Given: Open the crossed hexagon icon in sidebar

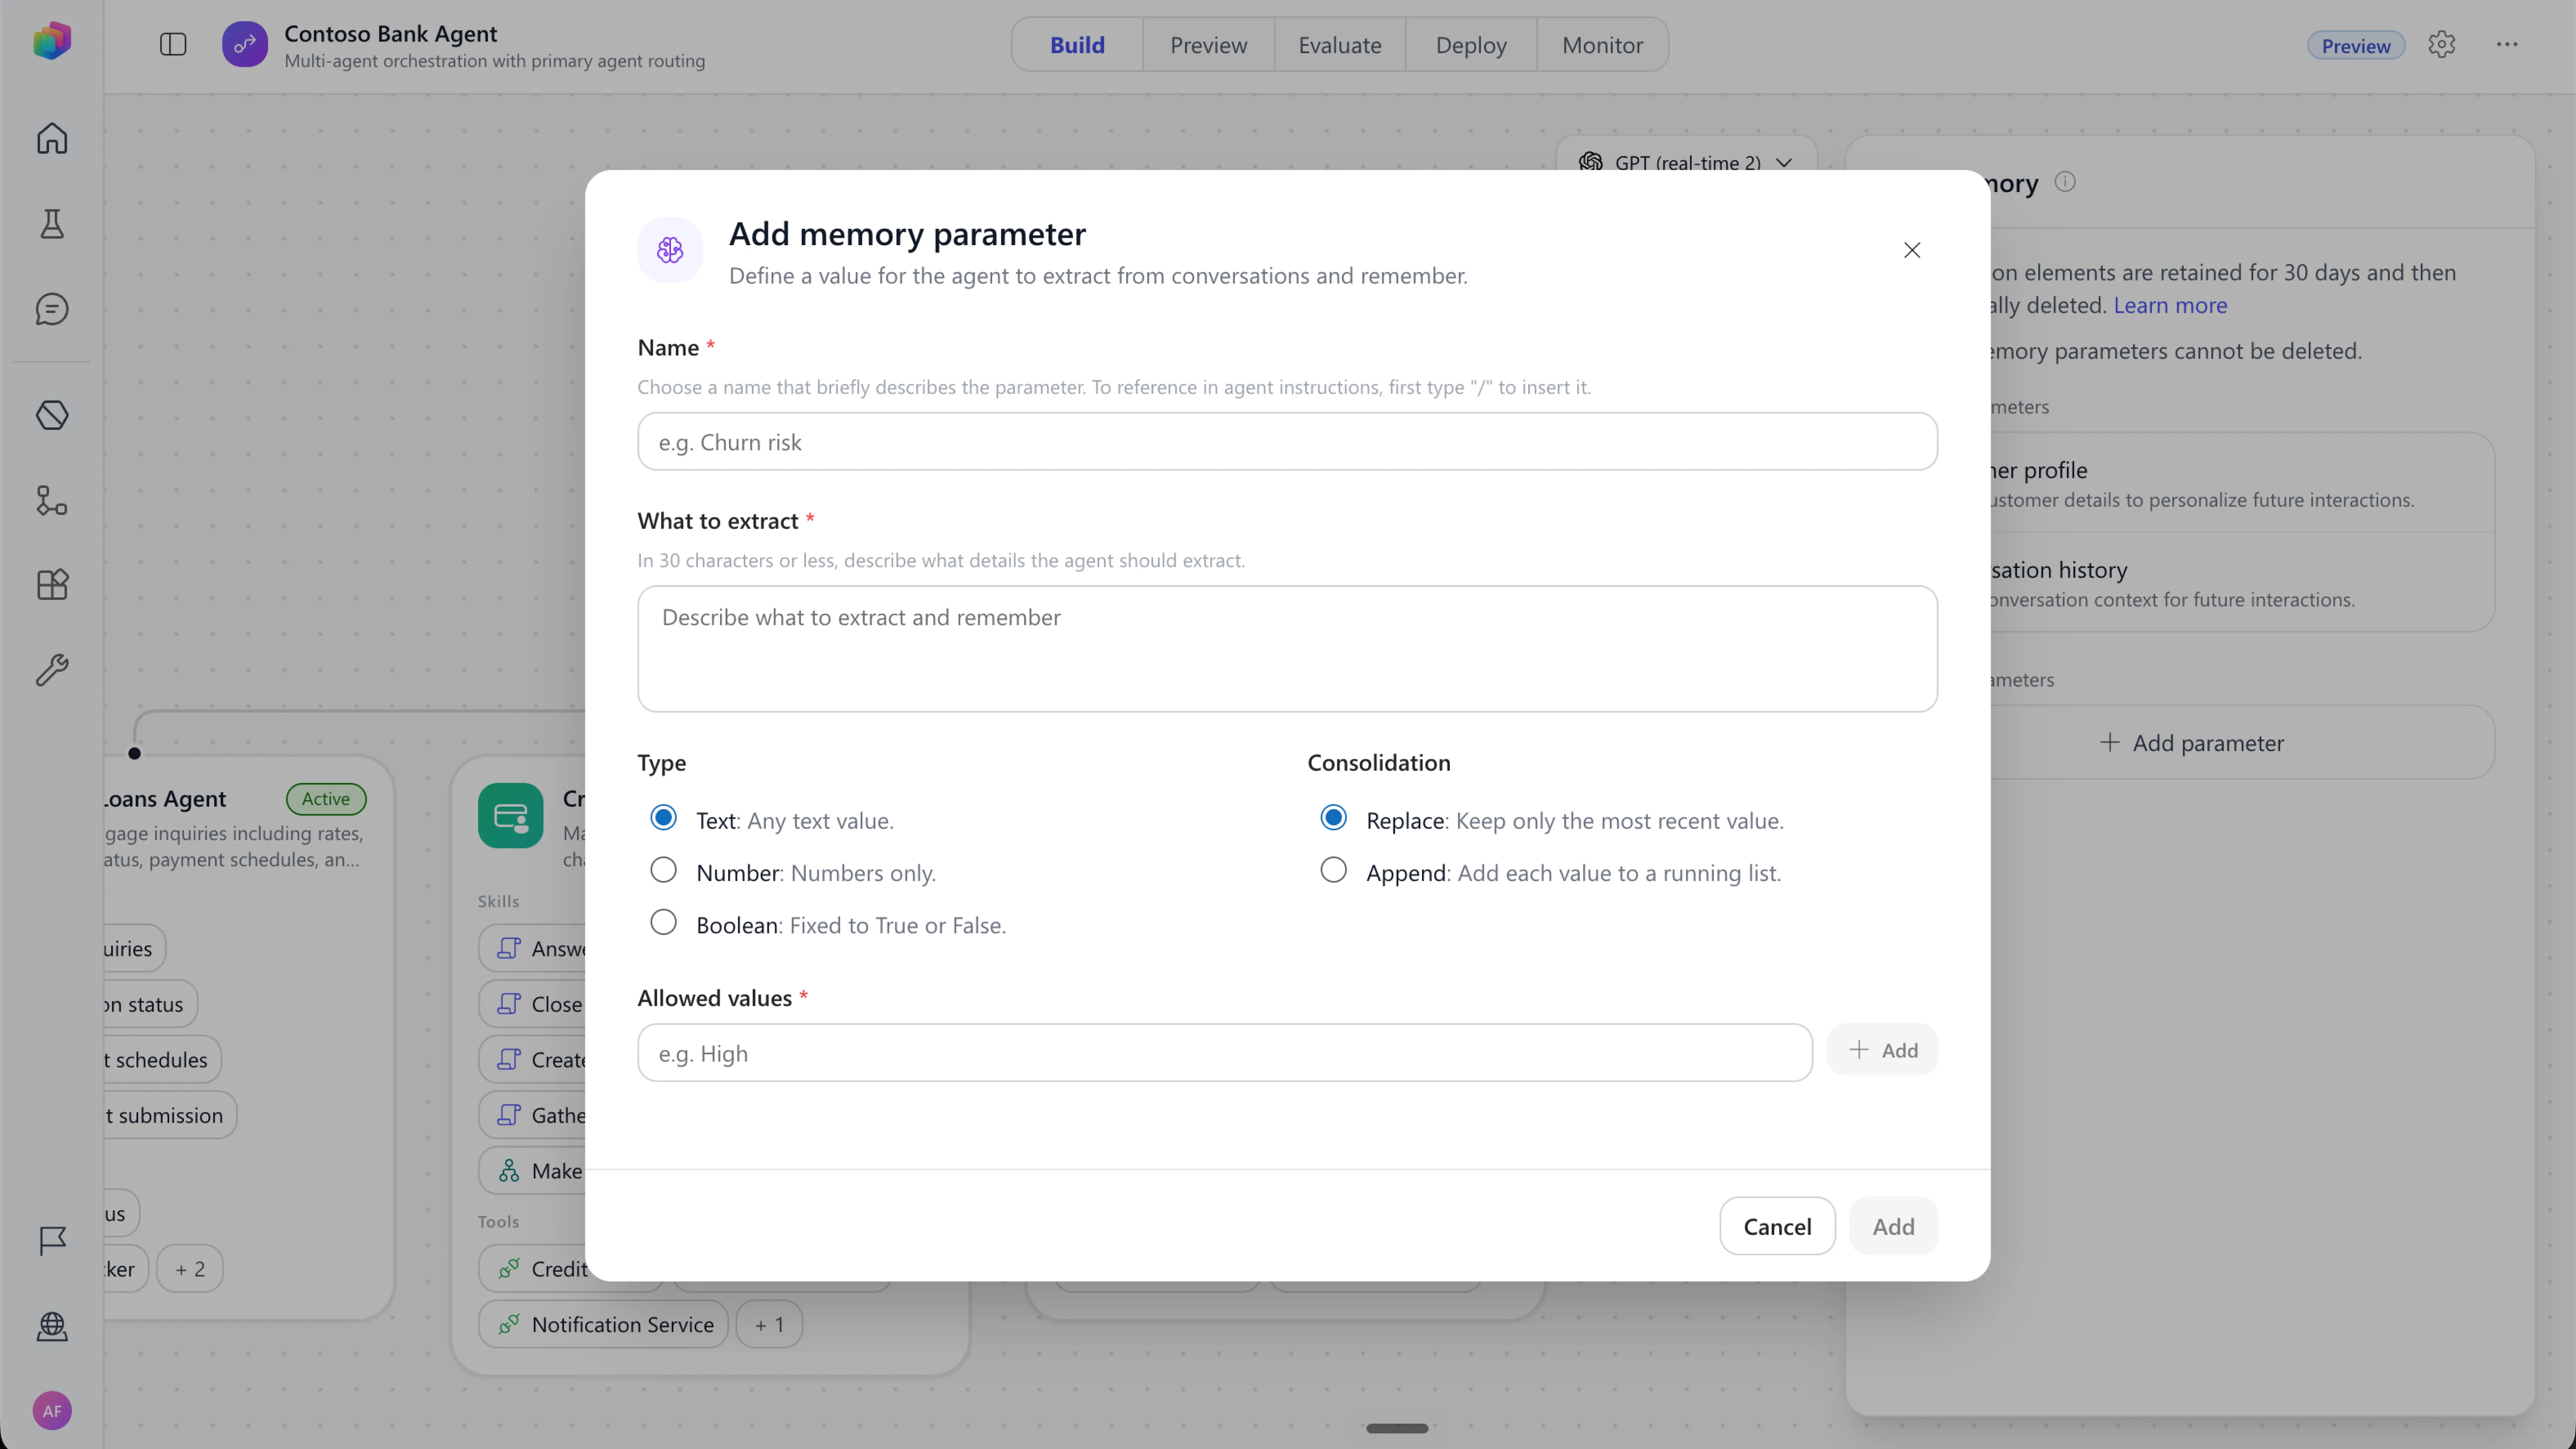Looking at the screenshot, I should click(x=52, y=415).
